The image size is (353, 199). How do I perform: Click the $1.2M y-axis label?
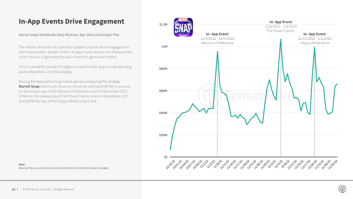point(163,24)
